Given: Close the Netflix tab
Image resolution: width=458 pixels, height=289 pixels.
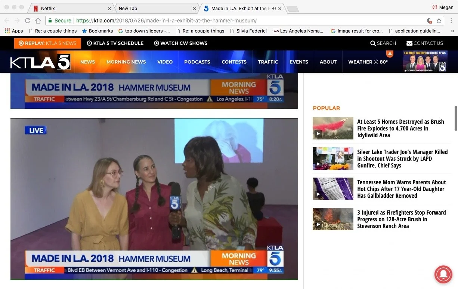Looking at the screenshot, I should 109,8.
